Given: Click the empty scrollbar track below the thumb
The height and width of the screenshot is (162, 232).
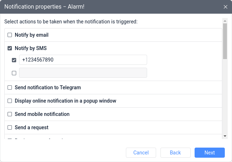Looking at the screenshot, I should pos(225,96).
